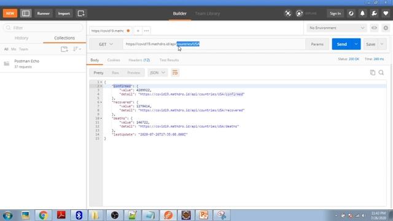This screenshot has height=221, width=393.
Task: Select the Test Results tab
Action: (x=169, y=60)
